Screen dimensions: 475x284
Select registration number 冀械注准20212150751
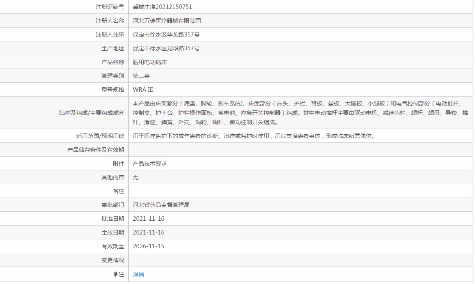162,7
